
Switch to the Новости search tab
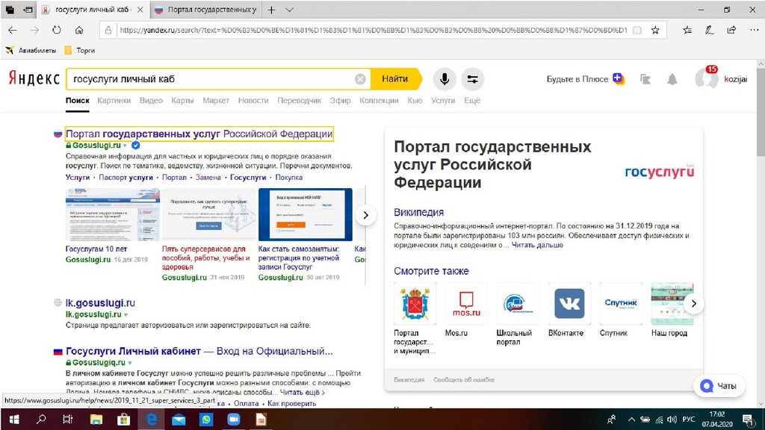pyautogui.click(x=253, y=101)
